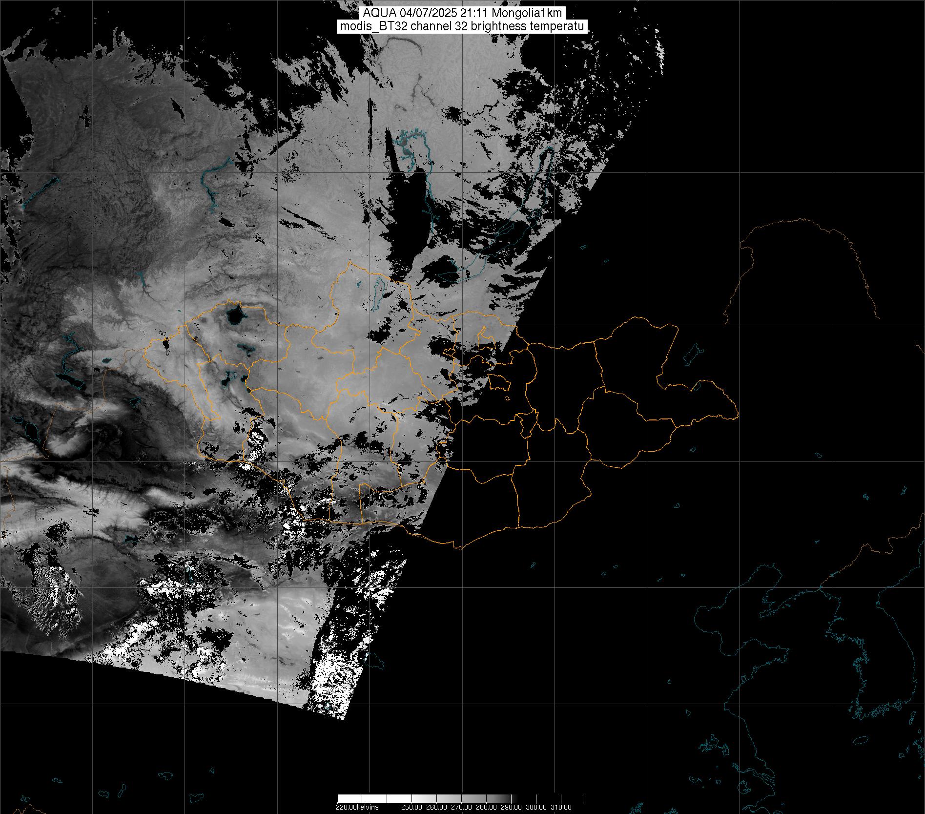Click the 300.00 colorbar tick label
Viewport: 925px width, 814px height.
[x=536, y=807]
